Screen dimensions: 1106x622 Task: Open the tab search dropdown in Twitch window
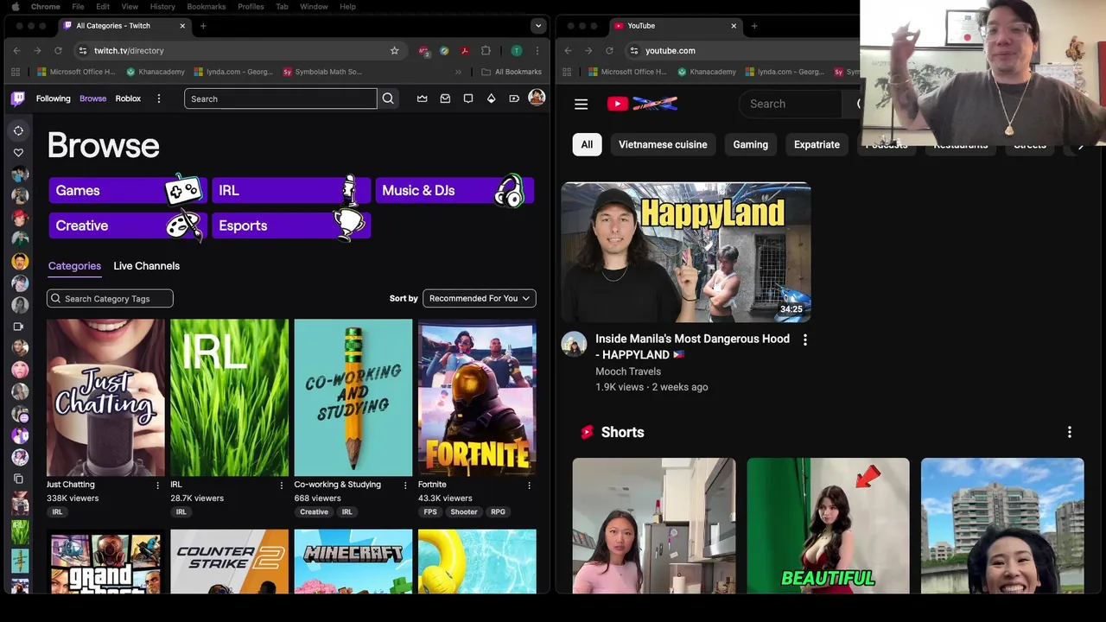pos(538,26)
